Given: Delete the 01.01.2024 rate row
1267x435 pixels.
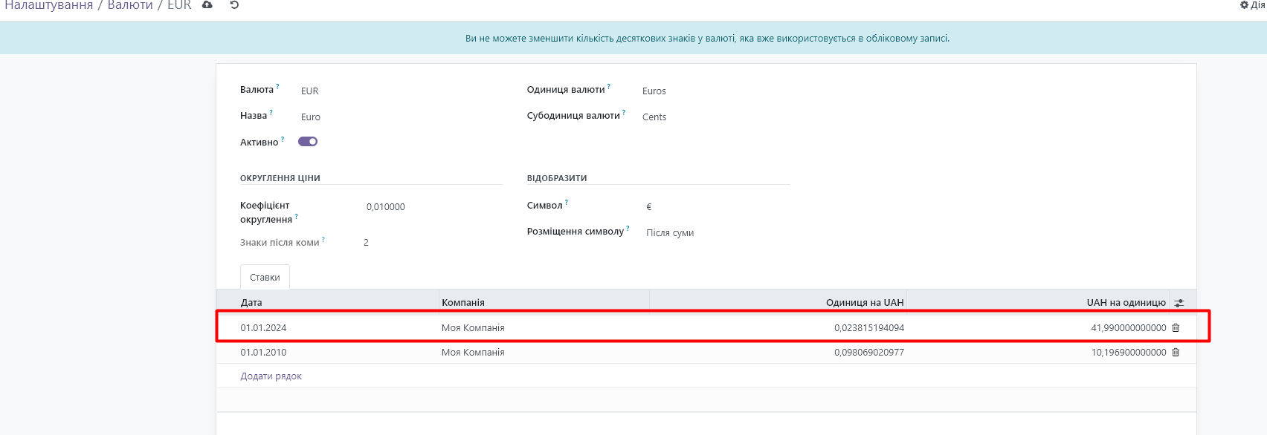Looking at the screenshot, I should (x=1176, y=327).
